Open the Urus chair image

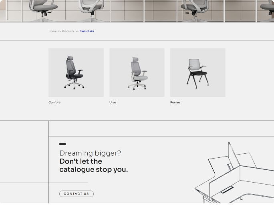tap(137, 72)
